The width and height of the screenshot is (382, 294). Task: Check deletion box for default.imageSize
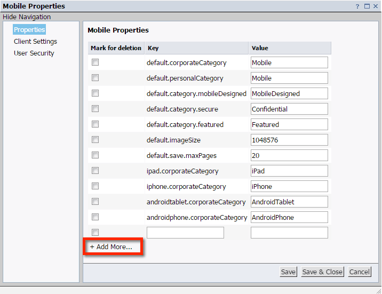[x=95, y=140]
